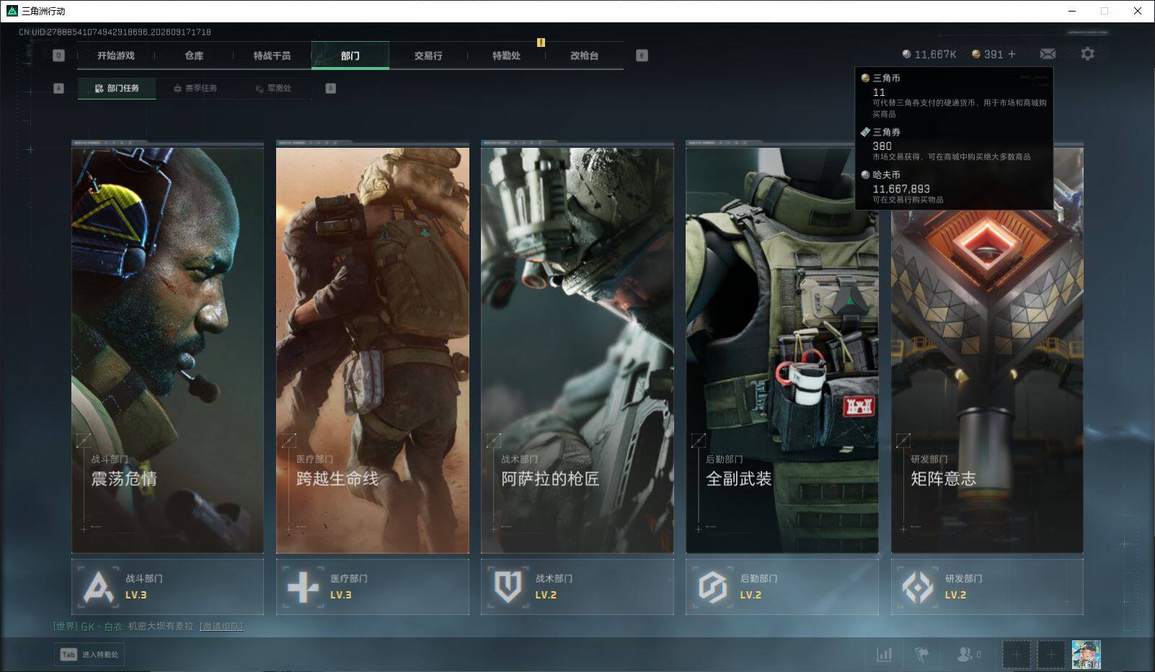This screenshot has width=1155, height=672.
Task: Click the 11,667,893 哈夫币 amount in tooltip
Action: click(901, 189)
